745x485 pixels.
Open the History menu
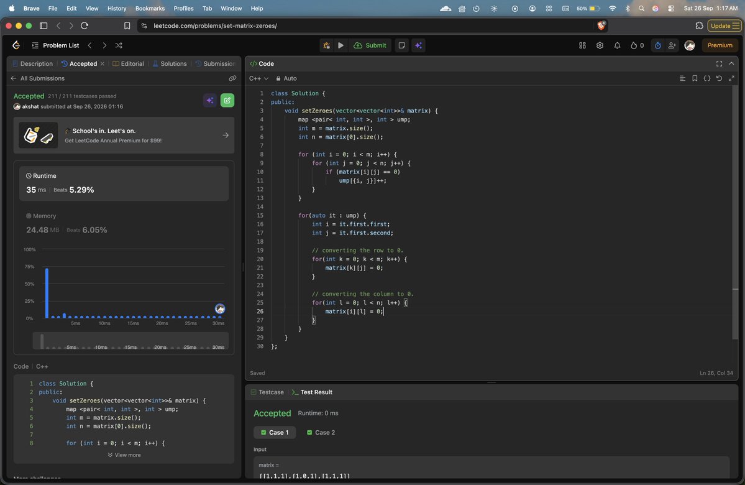pos(117,9)
